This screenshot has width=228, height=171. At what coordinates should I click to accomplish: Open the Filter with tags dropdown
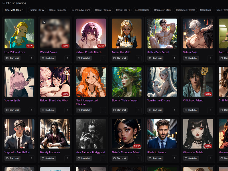tap(15, 10)
